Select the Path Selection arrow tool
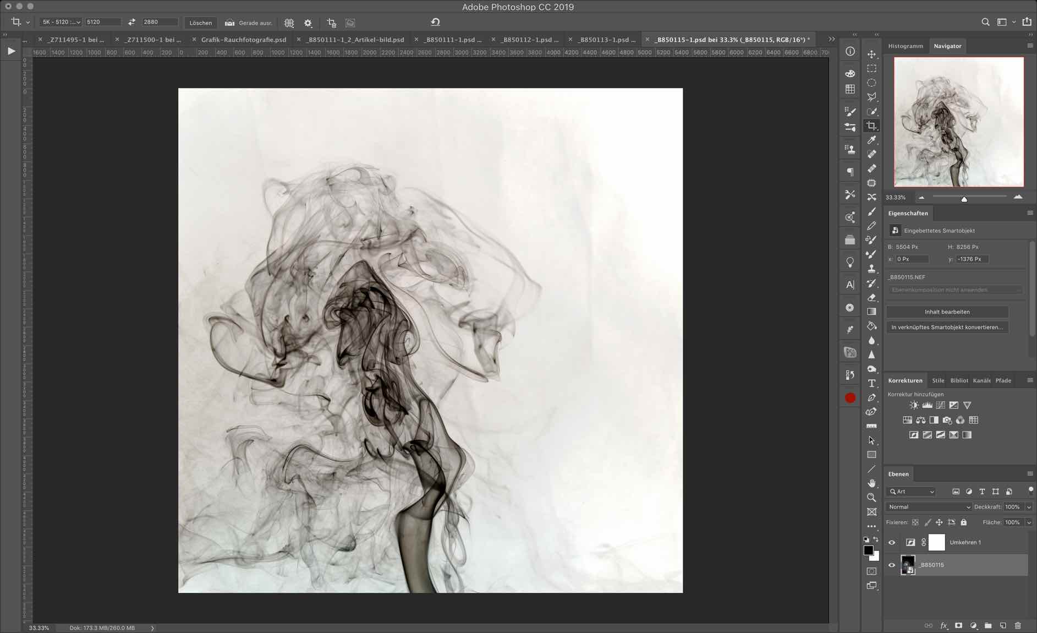This screenshot has width=1037, height=633. (x=871, y=440)
